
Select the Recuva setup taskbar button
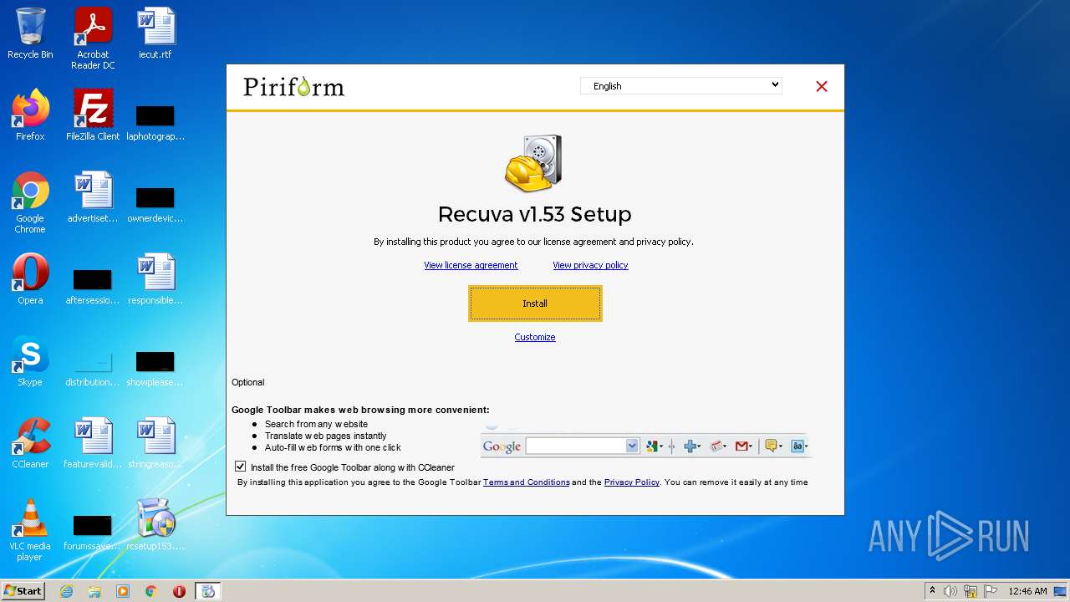click(x=208, y=591)
